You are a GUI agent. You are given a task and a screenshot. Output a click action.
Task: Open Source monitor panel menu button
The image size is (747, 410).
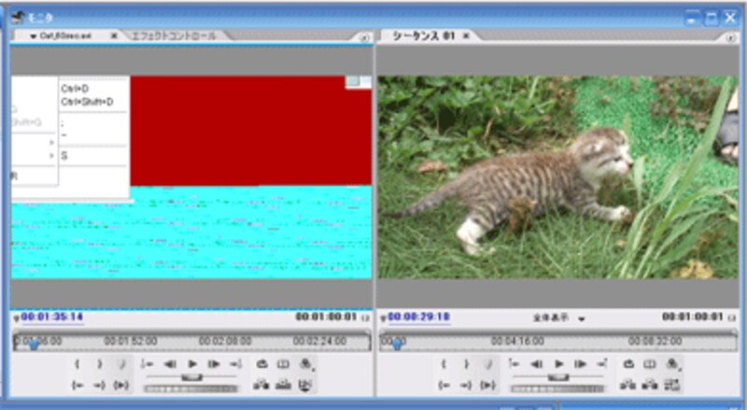[x=364, y=37]
